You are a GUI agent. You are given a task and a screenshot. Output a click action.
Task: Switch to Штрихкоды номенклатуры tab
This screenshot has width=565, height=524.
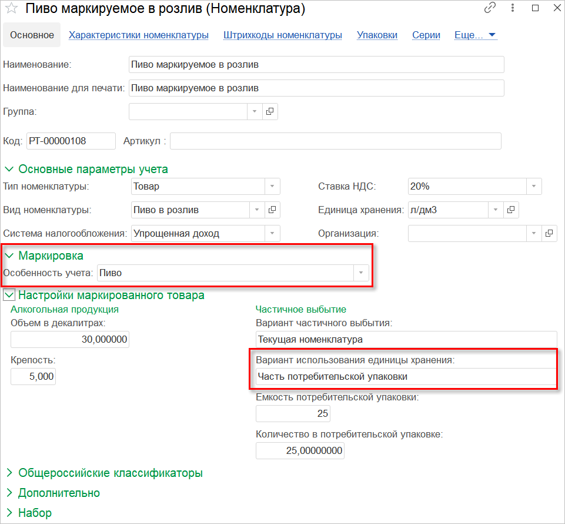pos(283,35)
